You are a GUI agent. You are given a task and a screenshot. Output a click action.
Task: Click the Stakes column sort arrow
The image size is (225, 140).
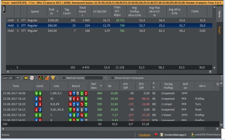[x=58, y=11]
